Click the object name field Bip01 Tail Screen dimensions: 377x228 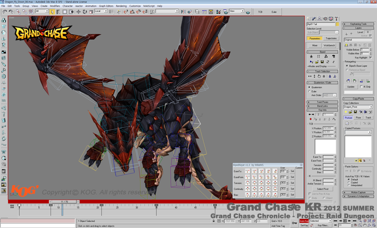tap(321, 24)
